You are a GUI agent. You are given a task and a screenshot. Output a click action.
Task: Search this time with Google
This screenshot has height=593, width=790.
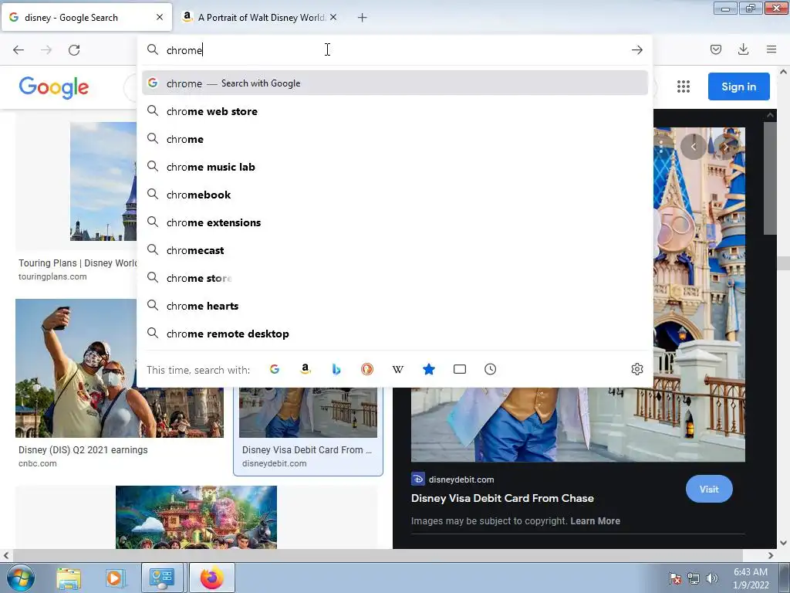pos(275,369)
